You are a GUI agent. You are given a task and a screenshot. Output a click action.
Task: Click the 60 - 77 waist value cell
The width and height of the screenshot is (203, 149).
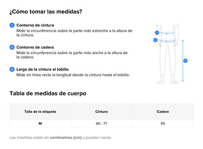click(x=101, y=123)
